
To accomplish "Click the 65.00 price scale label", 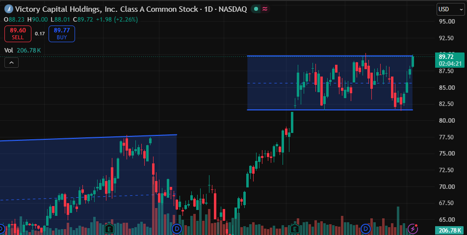I will click(x=447, y=219).
